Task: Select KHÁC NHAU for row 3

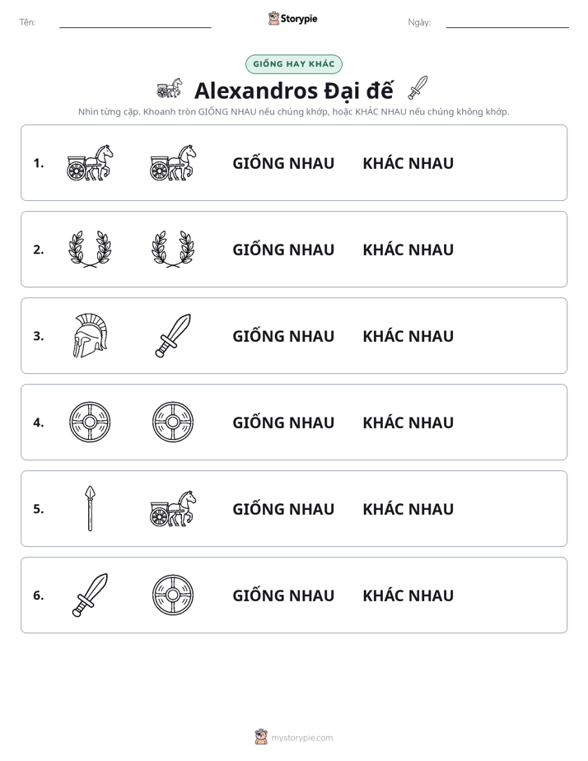Action: pos(408,336)
